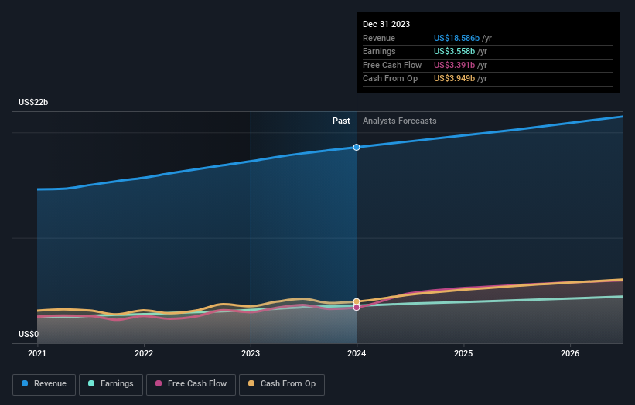Click the US$3.949b cash from op value
Image resolution: width=635 pixels, height=405 pixels.
[454, 79]
